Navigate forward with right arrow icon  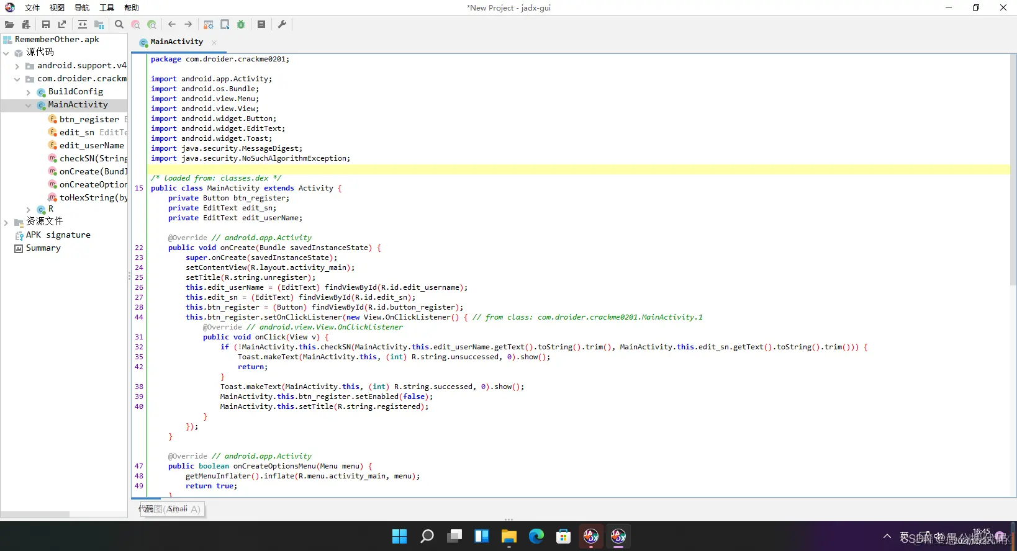coord(188,24)
